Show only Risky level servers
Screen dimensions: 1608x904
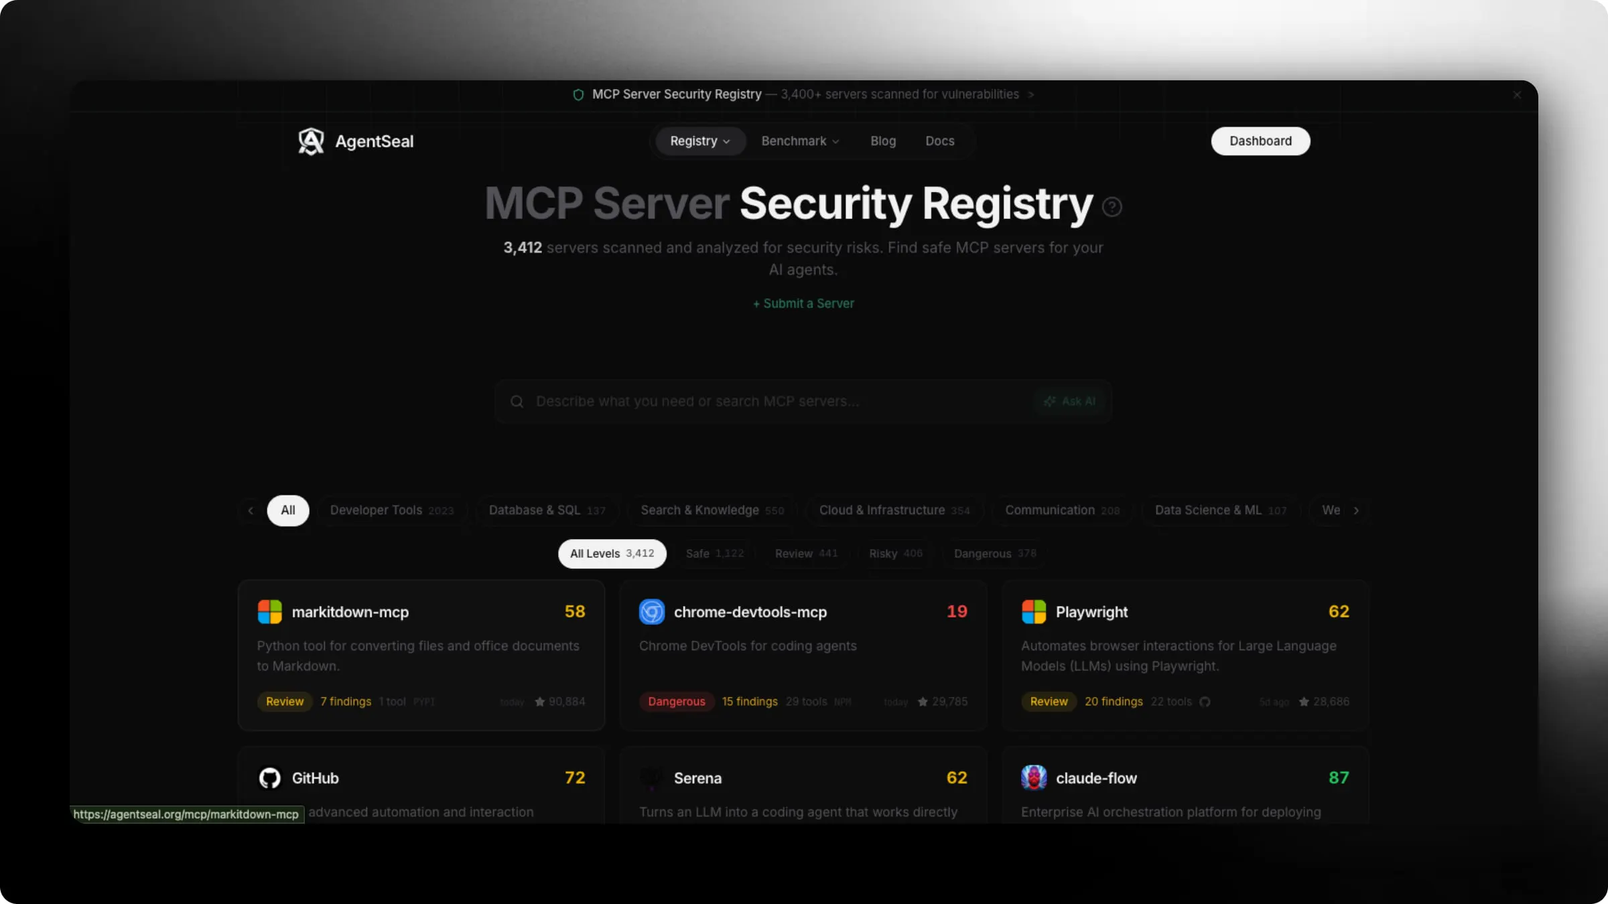point(896,554)
